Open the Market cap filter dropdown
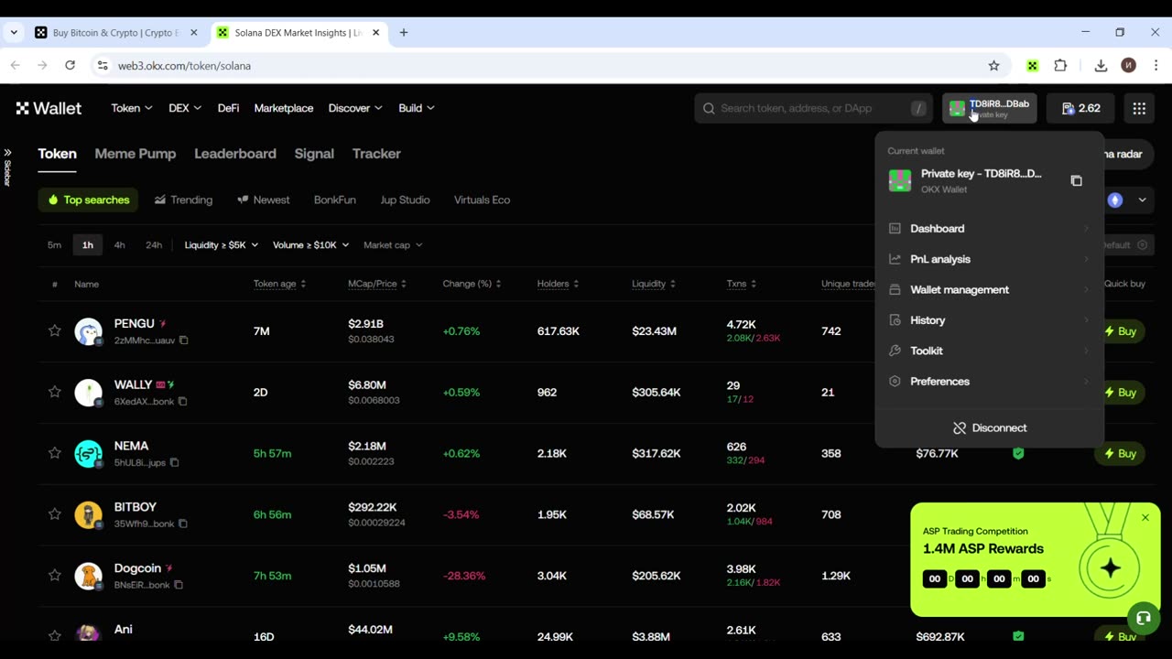1172x659 pixels. [x=393, y=245]
